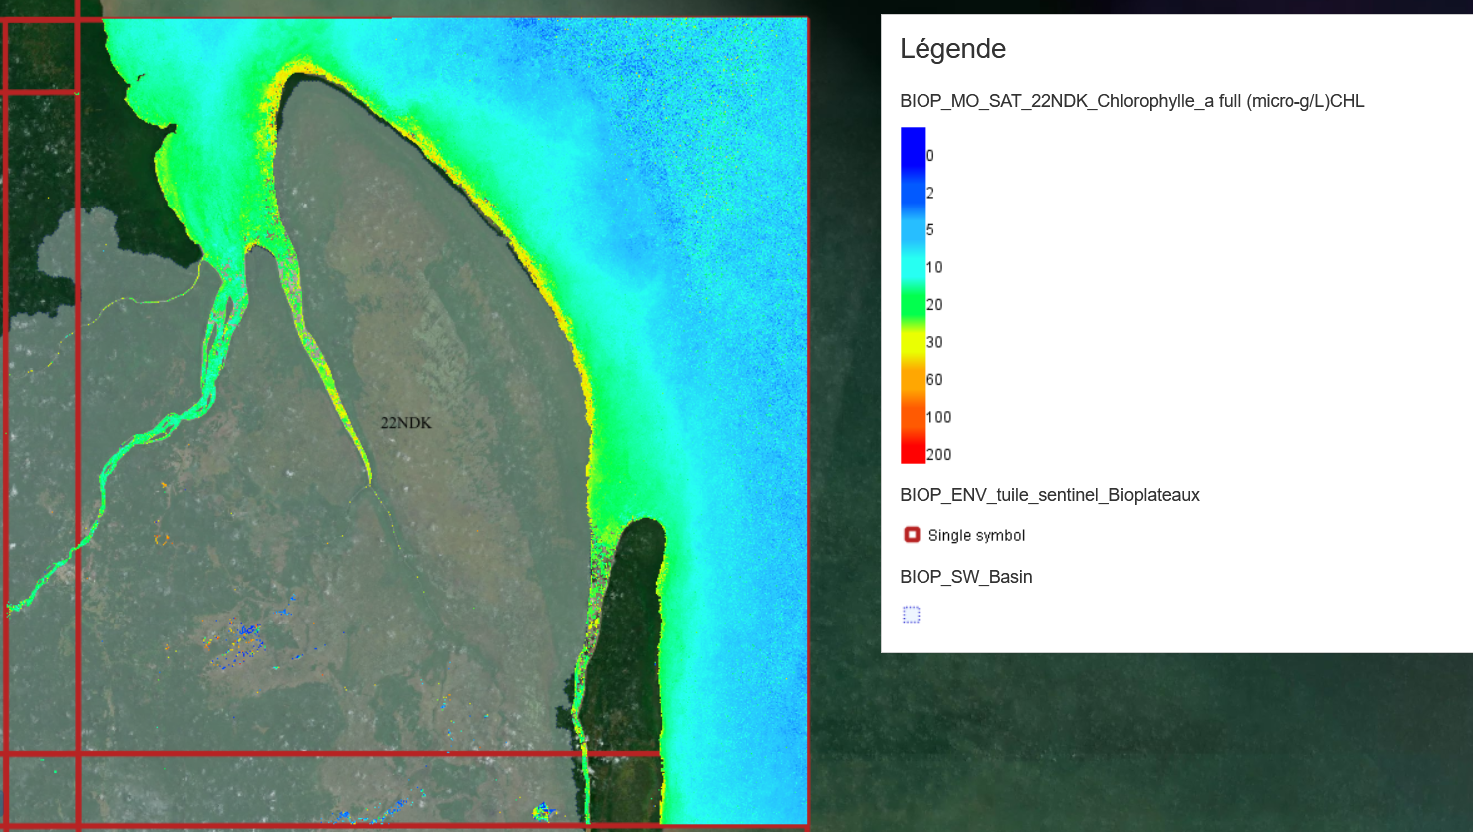Click the cyan band of the color ramp
Screen dimensions: 1473x832
pyautogui.click(x=913, y=267)
